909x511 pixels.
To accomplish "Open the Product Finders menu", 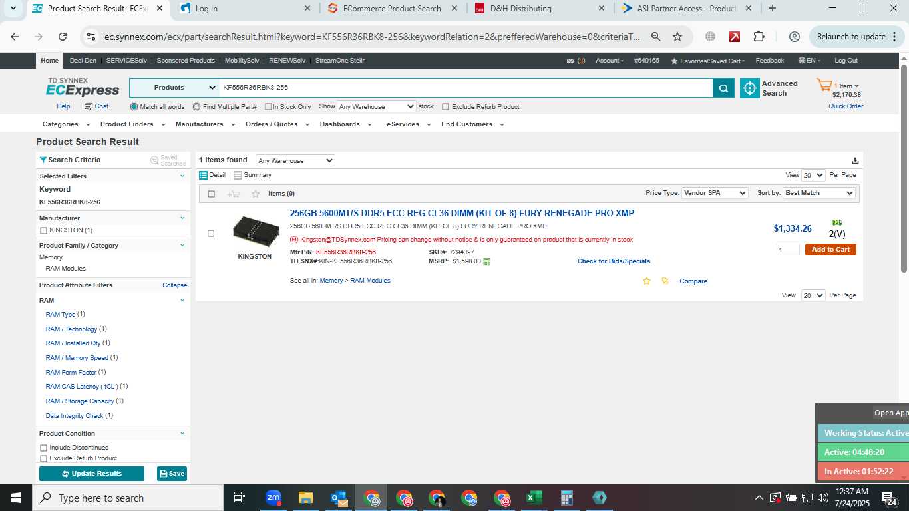I will click(x=131, y=124).
